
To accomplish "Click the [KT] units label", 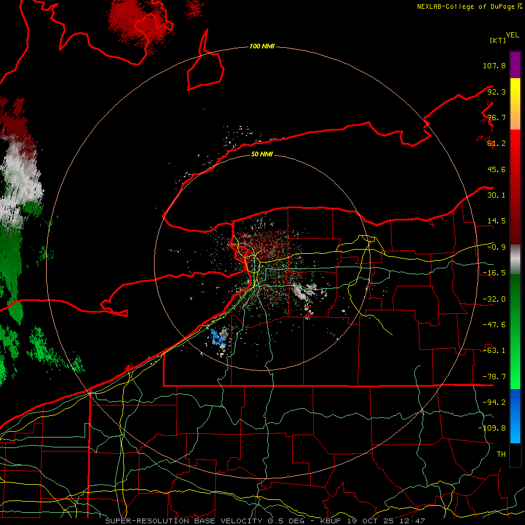I will tap(498, 40).
